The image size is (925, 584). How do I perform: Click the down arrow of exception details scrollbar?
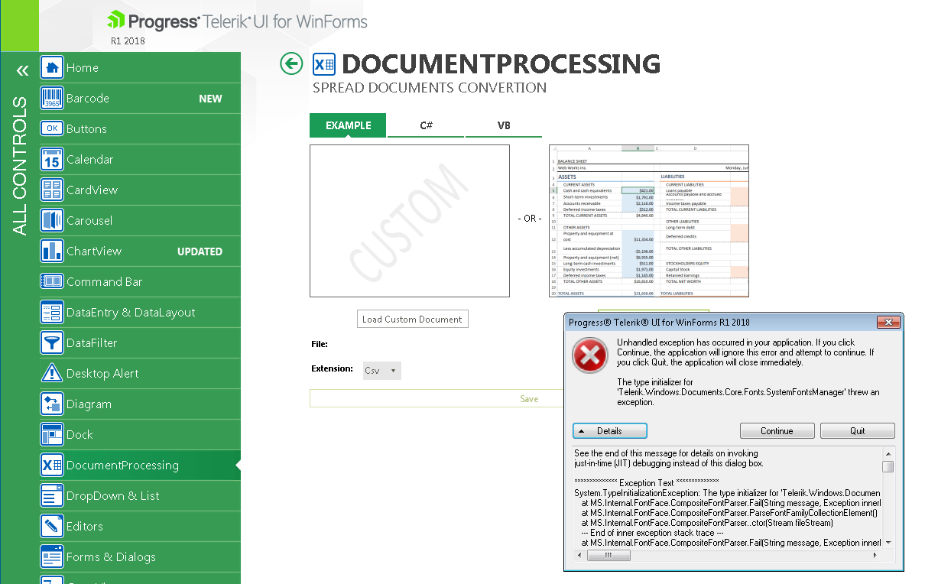coord(888,542)
